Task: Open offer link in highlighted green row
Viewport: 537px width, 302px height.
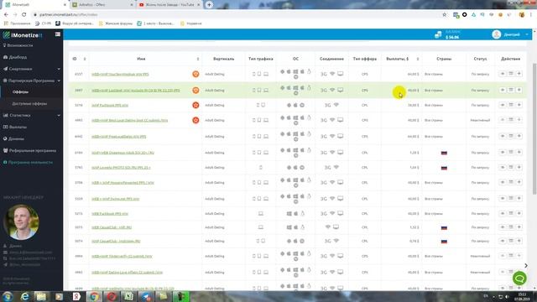Action: click(136, 91)
